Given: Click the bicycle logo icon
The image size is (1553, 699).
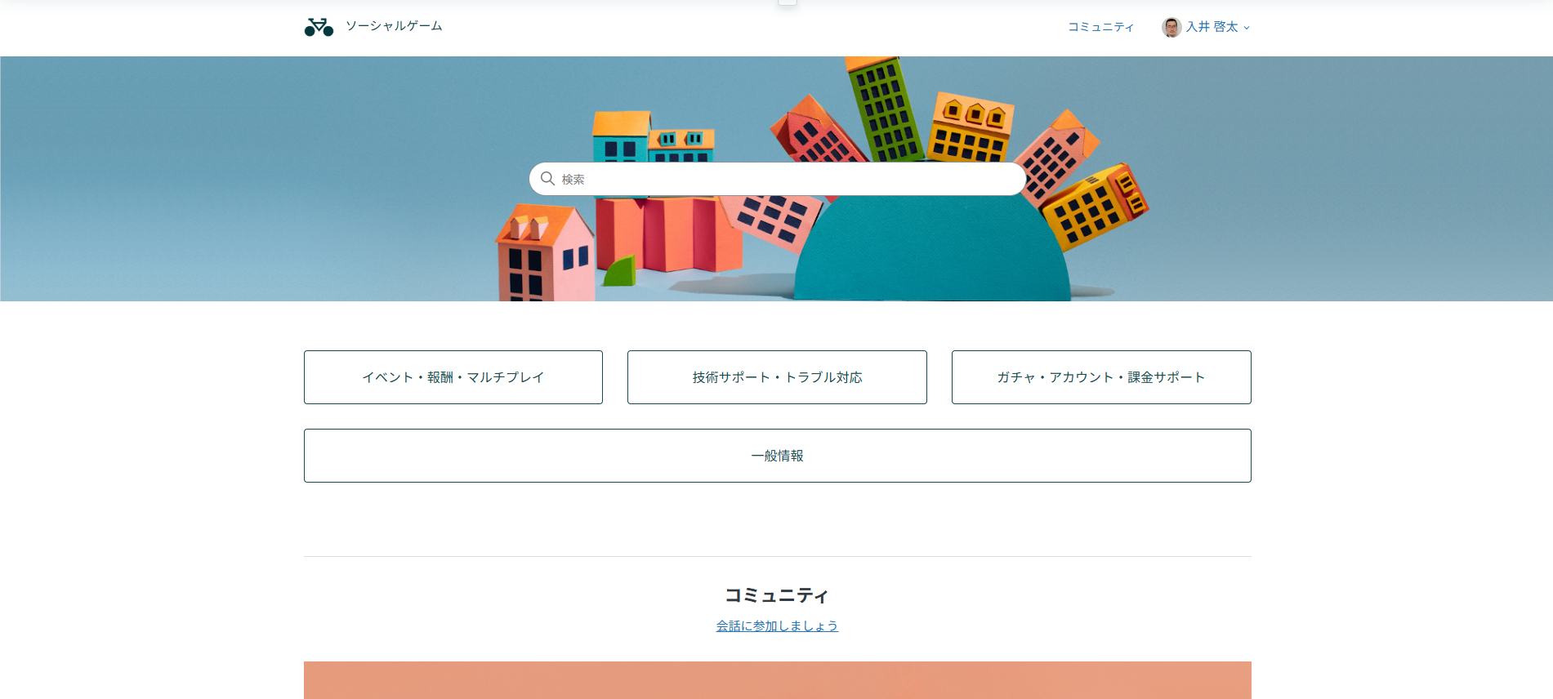Looking at the screenshot, I should click(319, 27).
